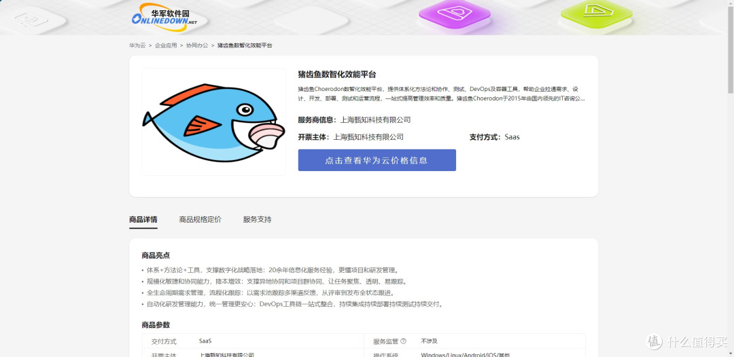Click 点击查看华为云价格信息 button
This screenshot has height=357, width=734.
tap(377, 160)
